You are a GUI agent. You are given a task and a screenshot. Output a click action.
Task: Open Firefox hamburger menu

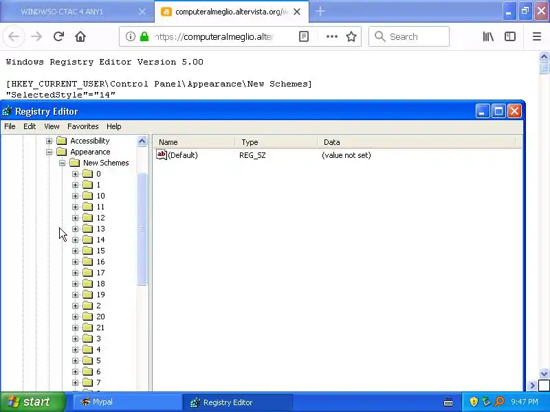click(537, 36)
